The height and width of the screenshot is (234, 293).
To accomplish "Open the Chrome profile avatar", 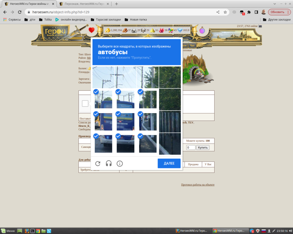I will coord(264,12).
